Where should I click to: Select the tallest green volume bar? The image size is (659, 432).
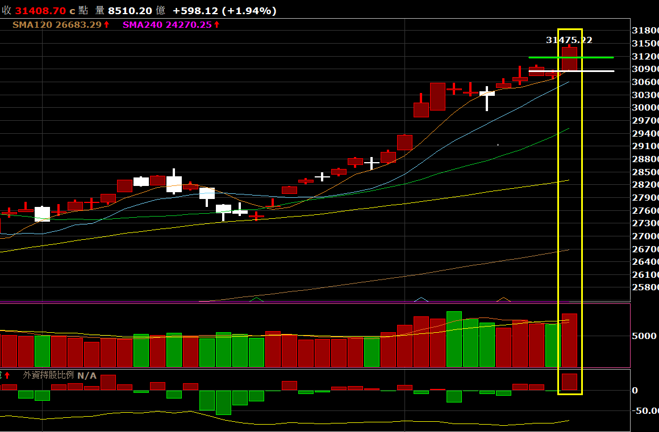tap(454, 338)
